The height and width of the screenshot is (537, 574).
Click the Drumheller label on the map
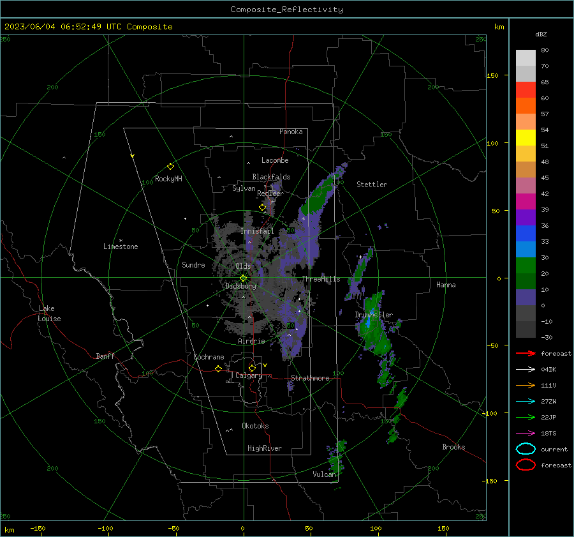click(x=374, y=315)
